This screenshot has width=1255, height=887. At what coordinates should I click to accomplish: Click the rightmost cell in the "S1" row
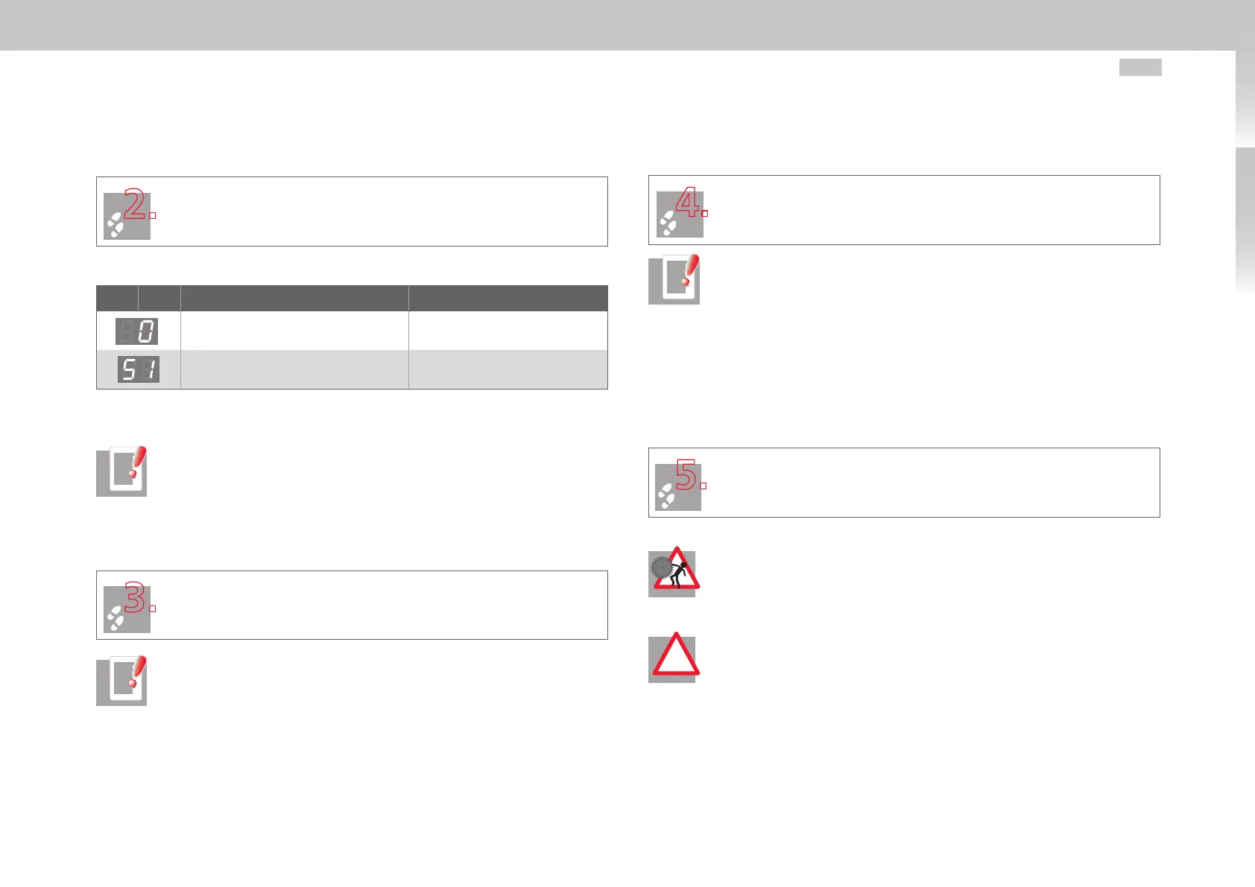tap(508, 369)
